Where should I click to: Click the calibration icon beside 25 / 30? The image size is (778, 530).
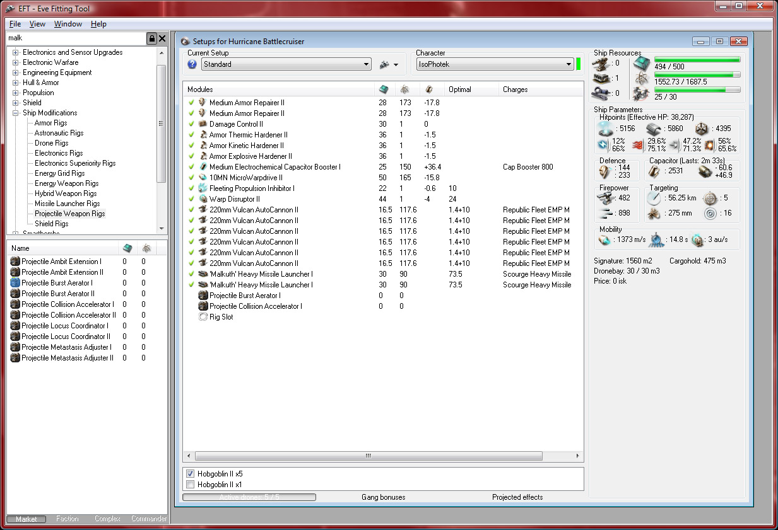click(x=642, y=93)
